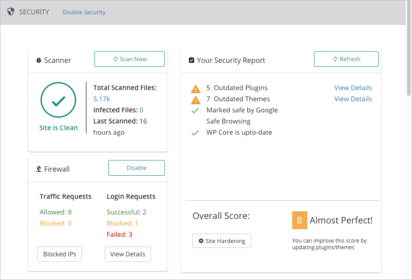Click the 5.17k scanned files count
This screenshot has height=280, width=412.
pos(101,99)
